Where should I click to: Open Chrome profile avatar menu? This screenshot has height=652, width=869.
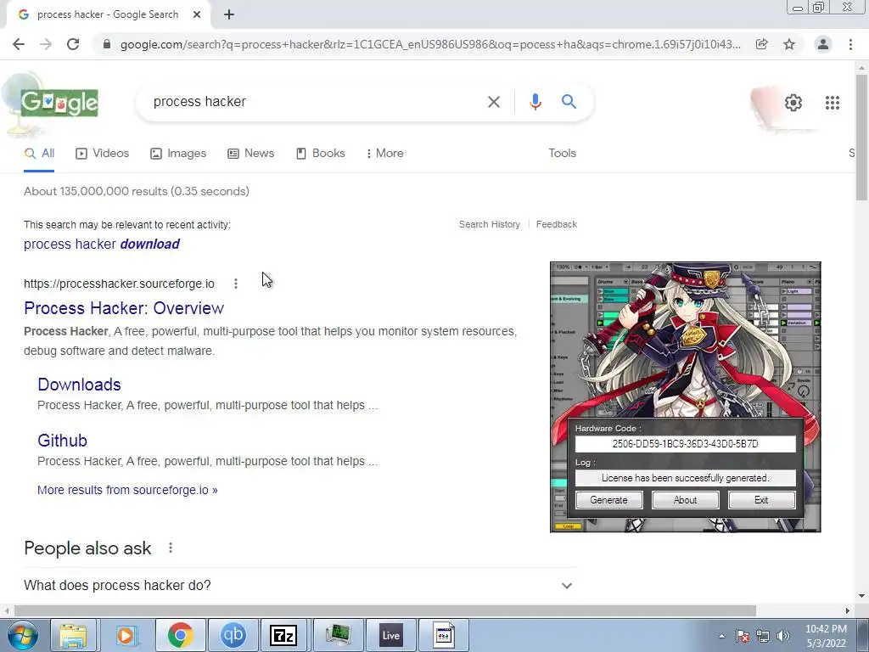(x=823, y=44)
